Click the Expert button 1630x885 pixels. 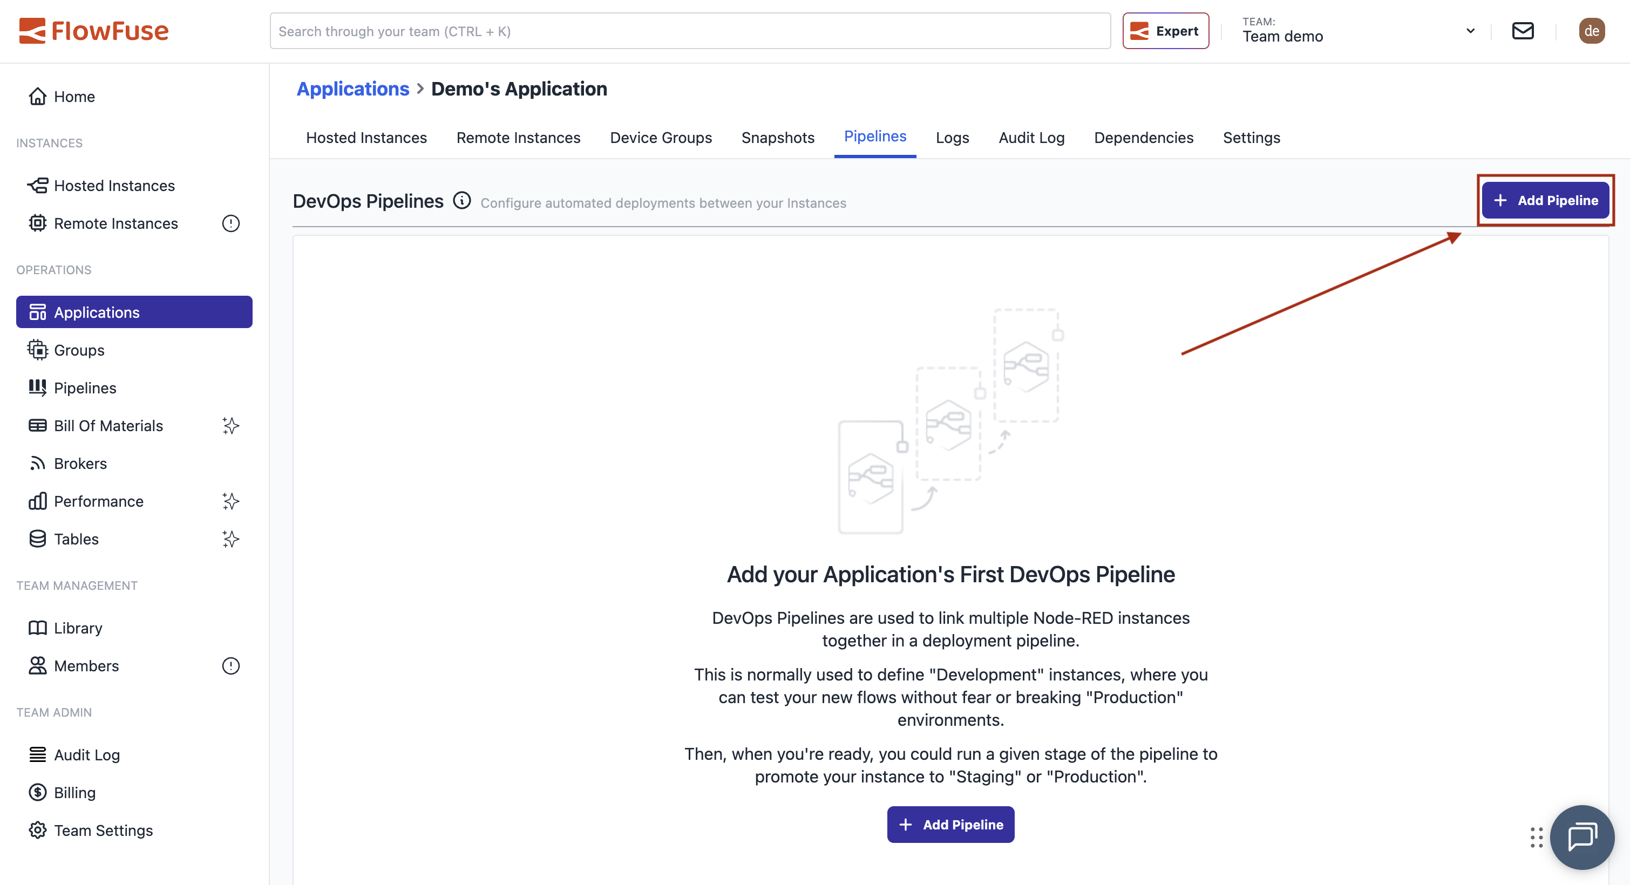[1165, 30]
